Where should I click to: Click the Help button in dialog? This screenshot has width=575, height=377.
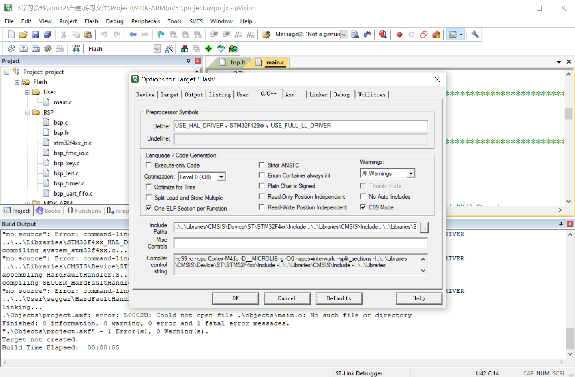[419, 298]
